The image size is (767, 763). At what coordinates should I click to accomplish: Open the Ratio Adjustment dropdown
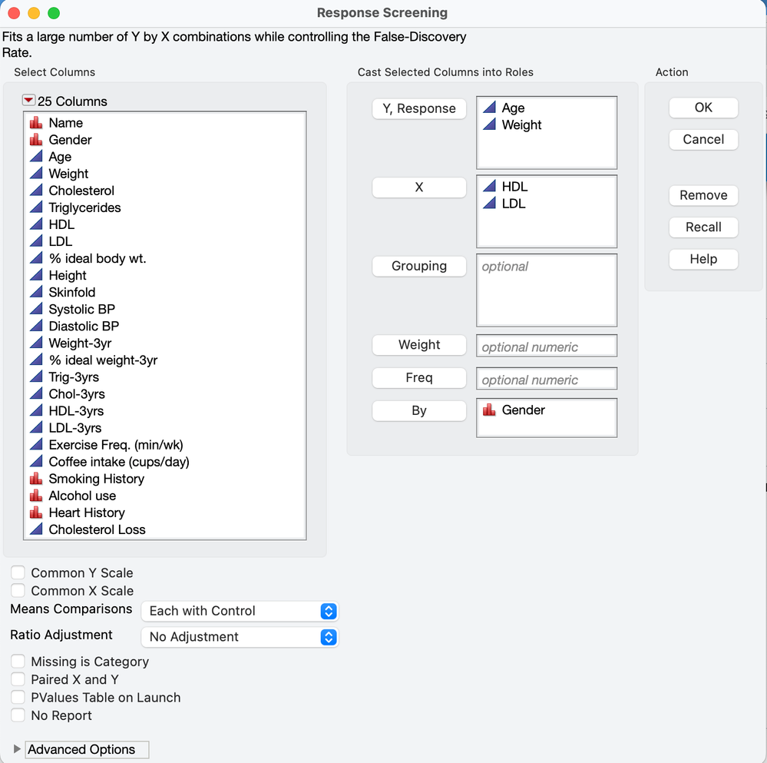point(240,637)
